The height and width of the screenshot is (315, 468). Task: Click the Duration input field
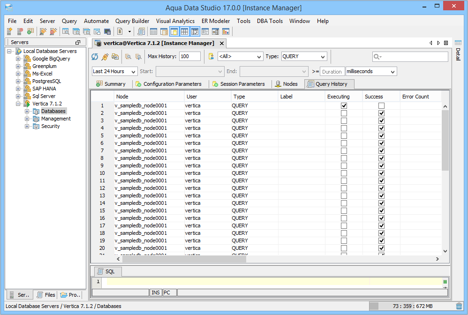(332, 72)
